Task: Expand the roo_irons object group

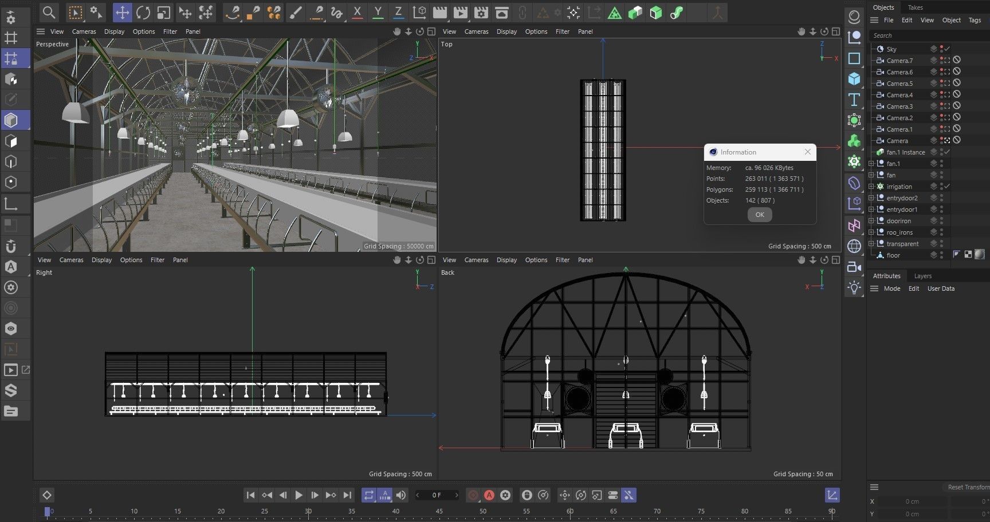Action: coord(871,232)
